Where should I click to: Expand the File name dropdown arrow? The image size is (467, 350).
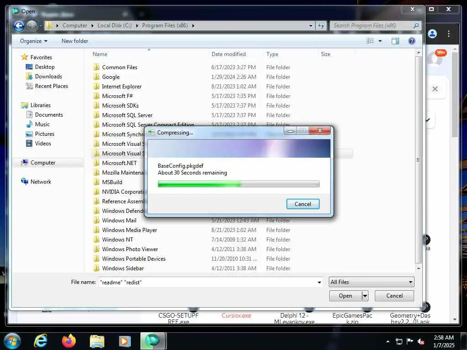(x=319, y=282)
